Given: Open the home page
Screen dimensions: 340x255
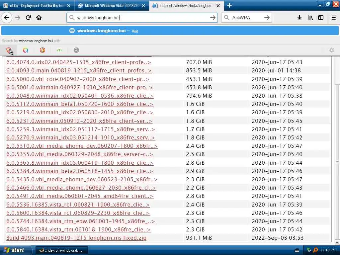Looking at the screenshot, I should pyautogui.click(x=39, y=18).
